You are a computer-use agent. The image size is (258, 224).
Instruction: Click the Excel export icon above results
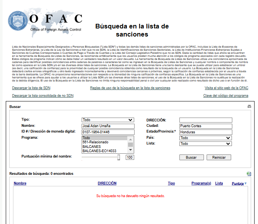pos(249,174)
